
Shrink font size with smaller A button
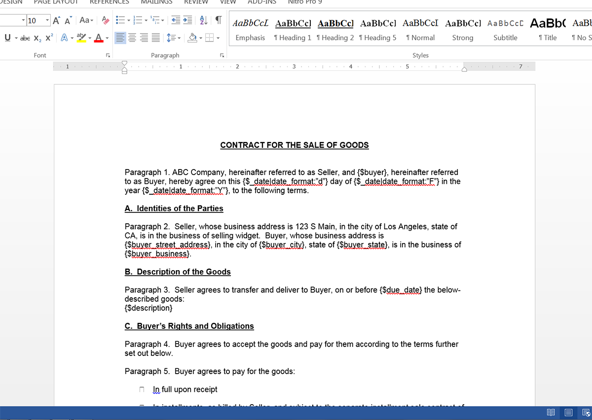[69, 20]
